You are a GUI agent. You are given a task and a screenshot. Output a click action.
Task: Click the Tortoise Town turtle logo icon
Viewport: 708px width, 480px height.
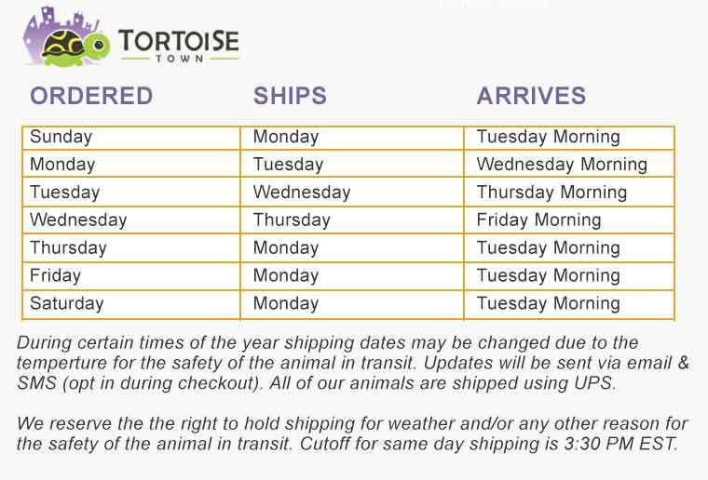coord(76,47)
